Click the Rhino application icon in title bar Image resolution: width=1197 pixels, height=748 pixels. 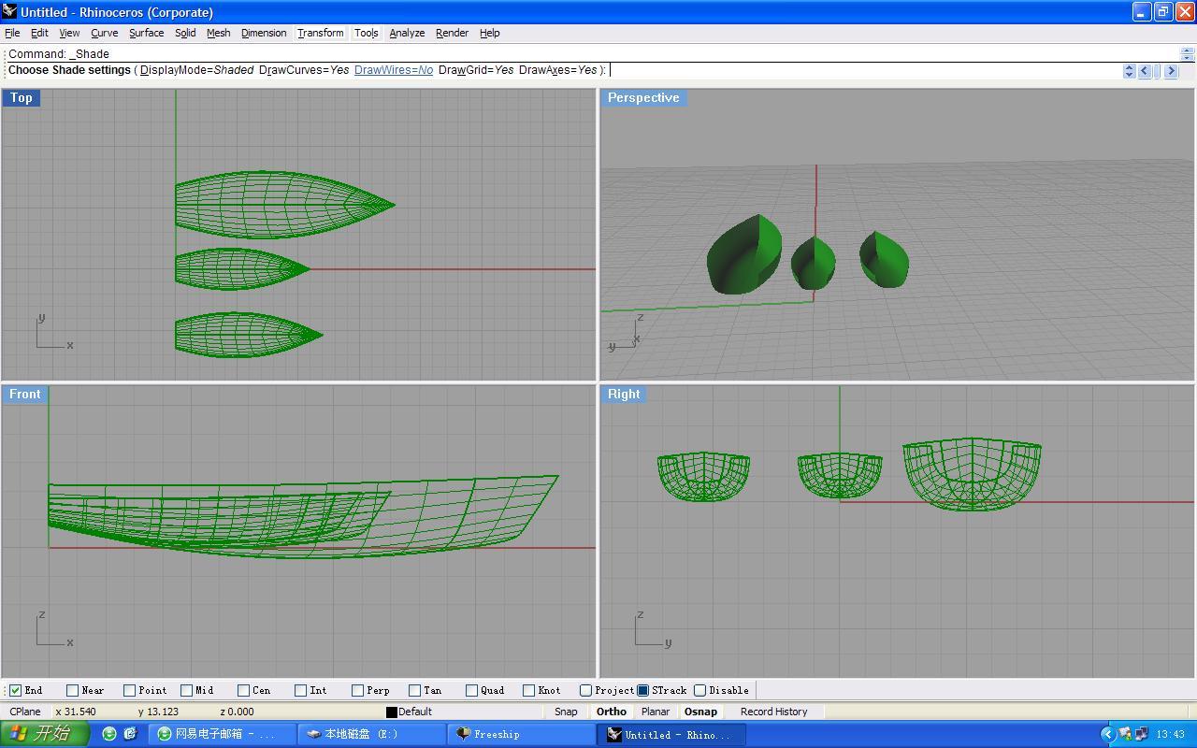pyautogui.click(x=10, y=12)
